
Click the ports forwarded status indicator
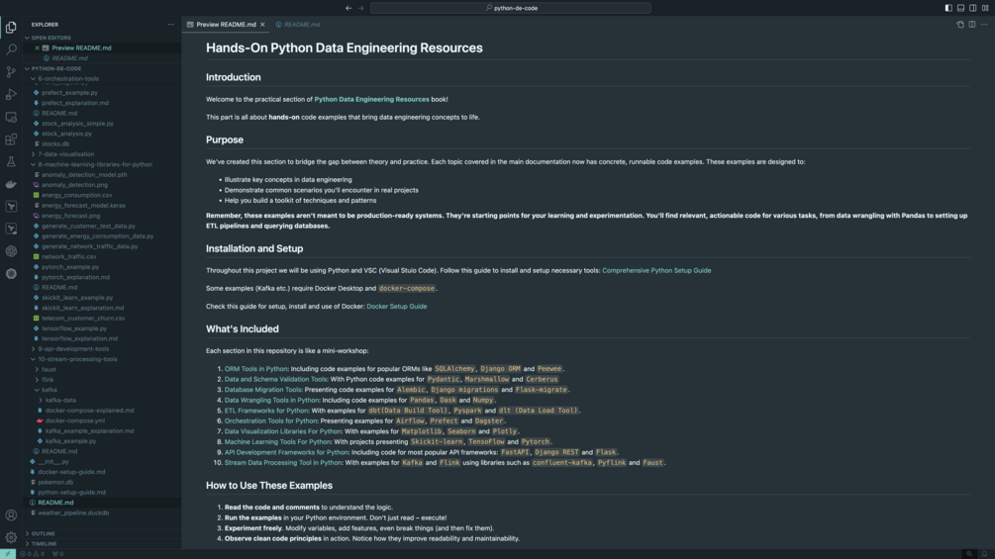point(57,554)
